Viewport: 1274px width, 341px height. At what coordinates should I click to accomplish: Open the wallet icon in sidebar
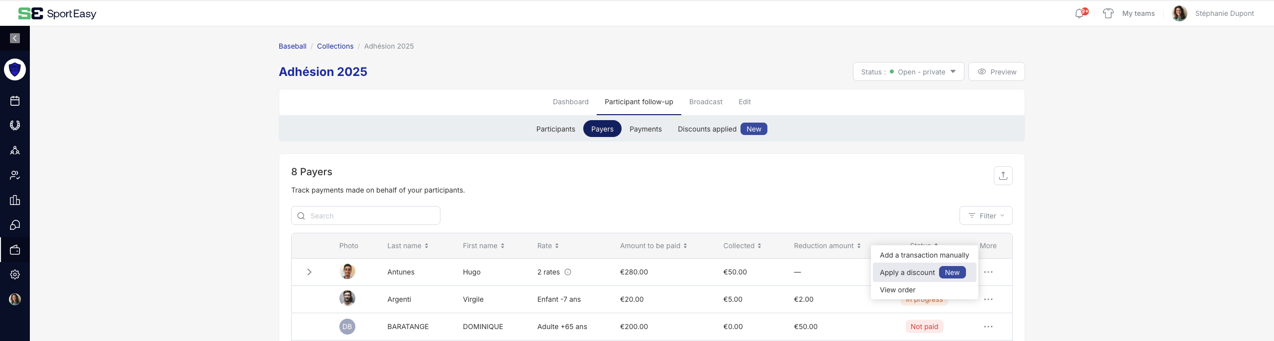tap(15, 250)
